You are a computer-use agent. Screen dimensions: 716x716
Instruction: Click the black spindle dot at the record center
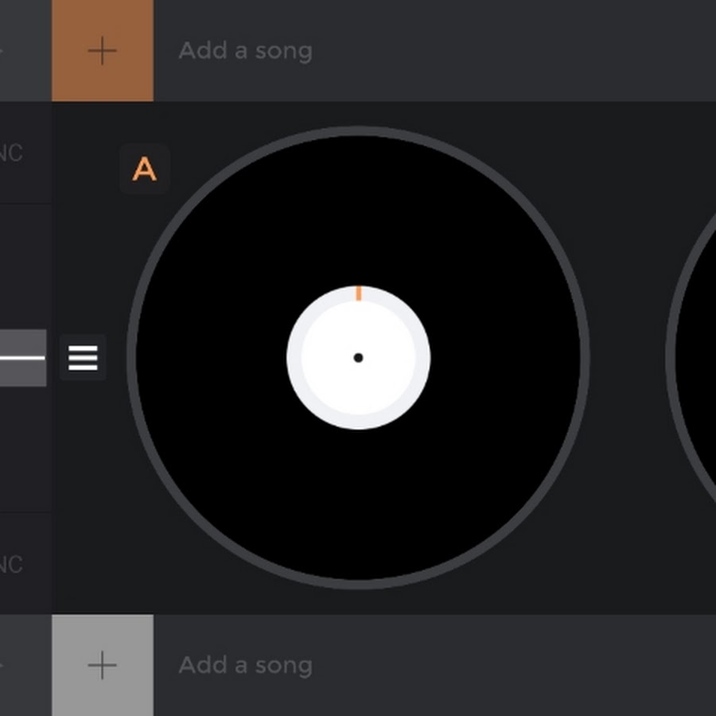(359, 358)
